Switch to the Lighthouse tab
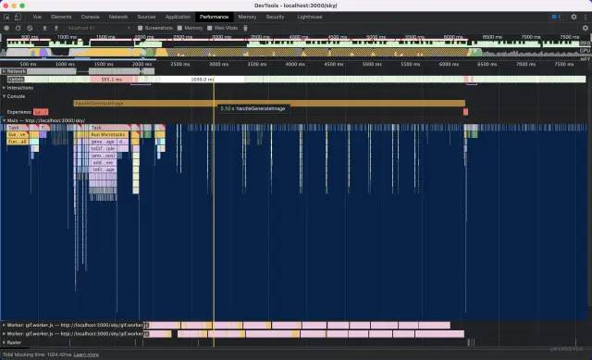Viewport: 592px width, 360px height. click(x=310, y=17)
